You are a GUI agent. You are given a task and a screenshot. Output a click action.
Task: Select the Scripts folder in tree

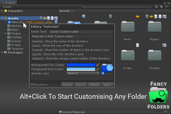click(x=16, y=45)
